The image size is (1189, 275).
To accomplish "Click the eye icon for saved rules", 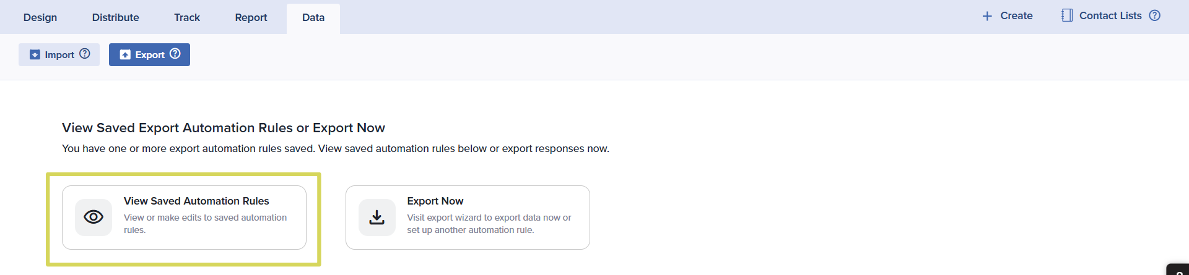I will [94, 217].
